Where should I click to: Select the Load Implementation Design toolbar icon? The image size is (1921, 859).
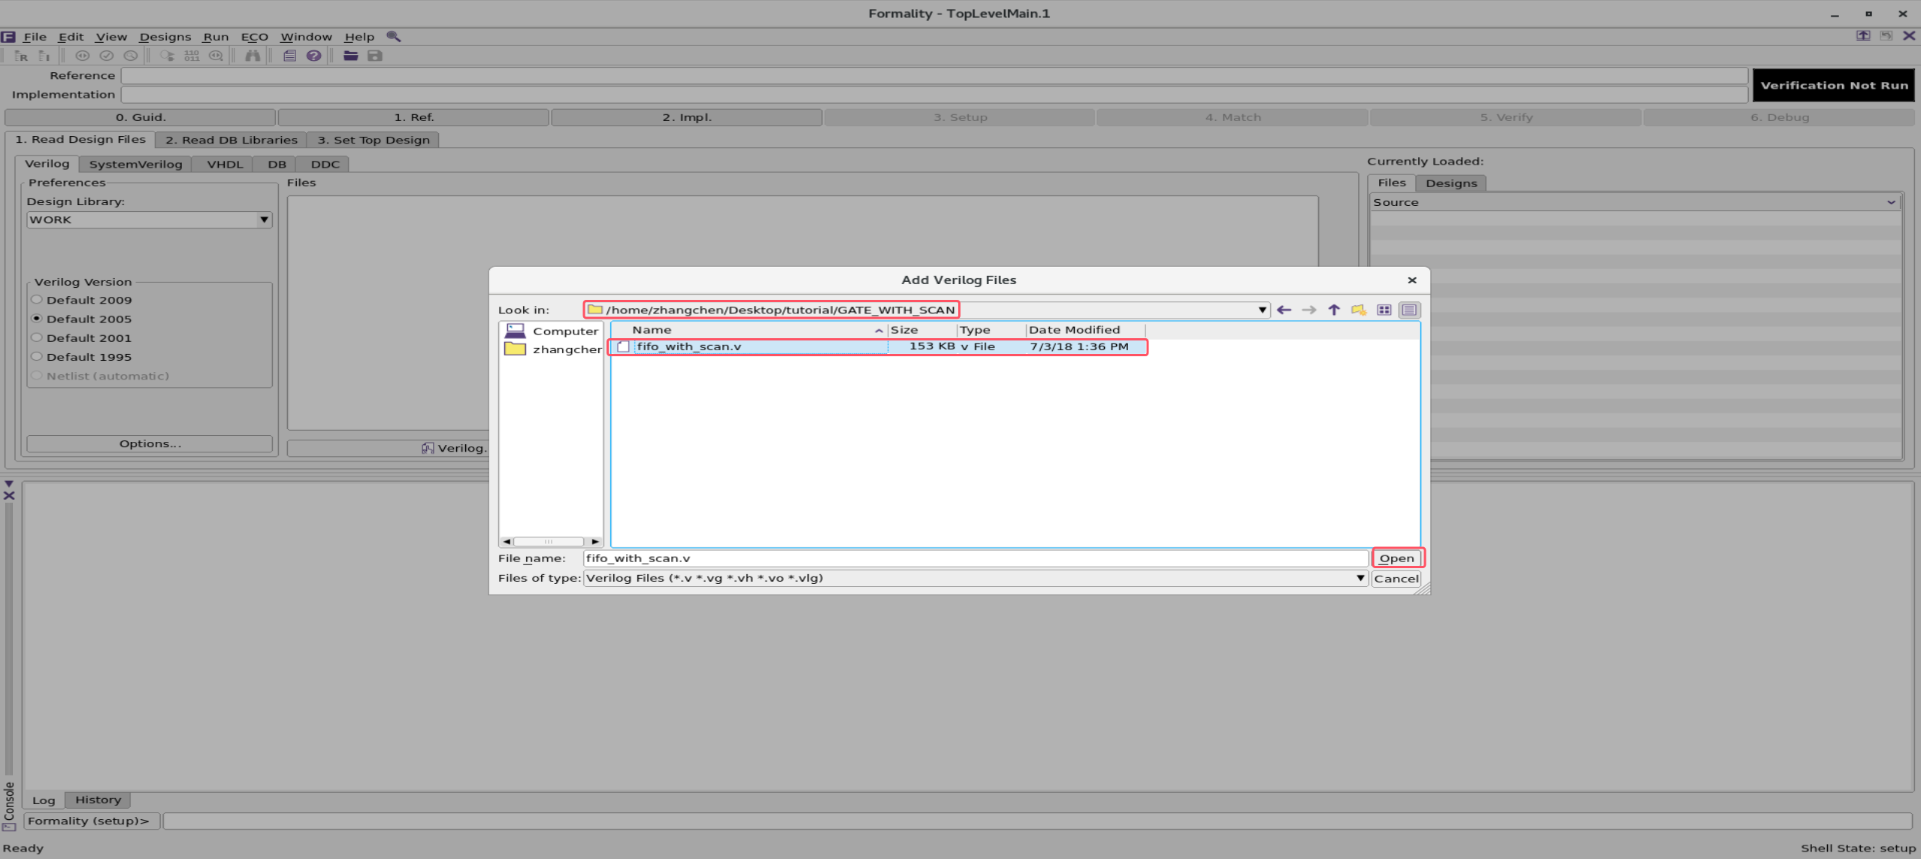44,56
